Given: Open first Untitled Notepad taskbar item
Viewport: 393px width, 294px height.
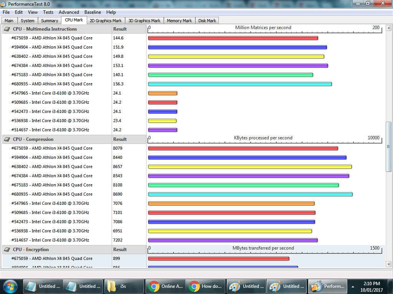Looking at the screenshot, I should click(43, 286).
